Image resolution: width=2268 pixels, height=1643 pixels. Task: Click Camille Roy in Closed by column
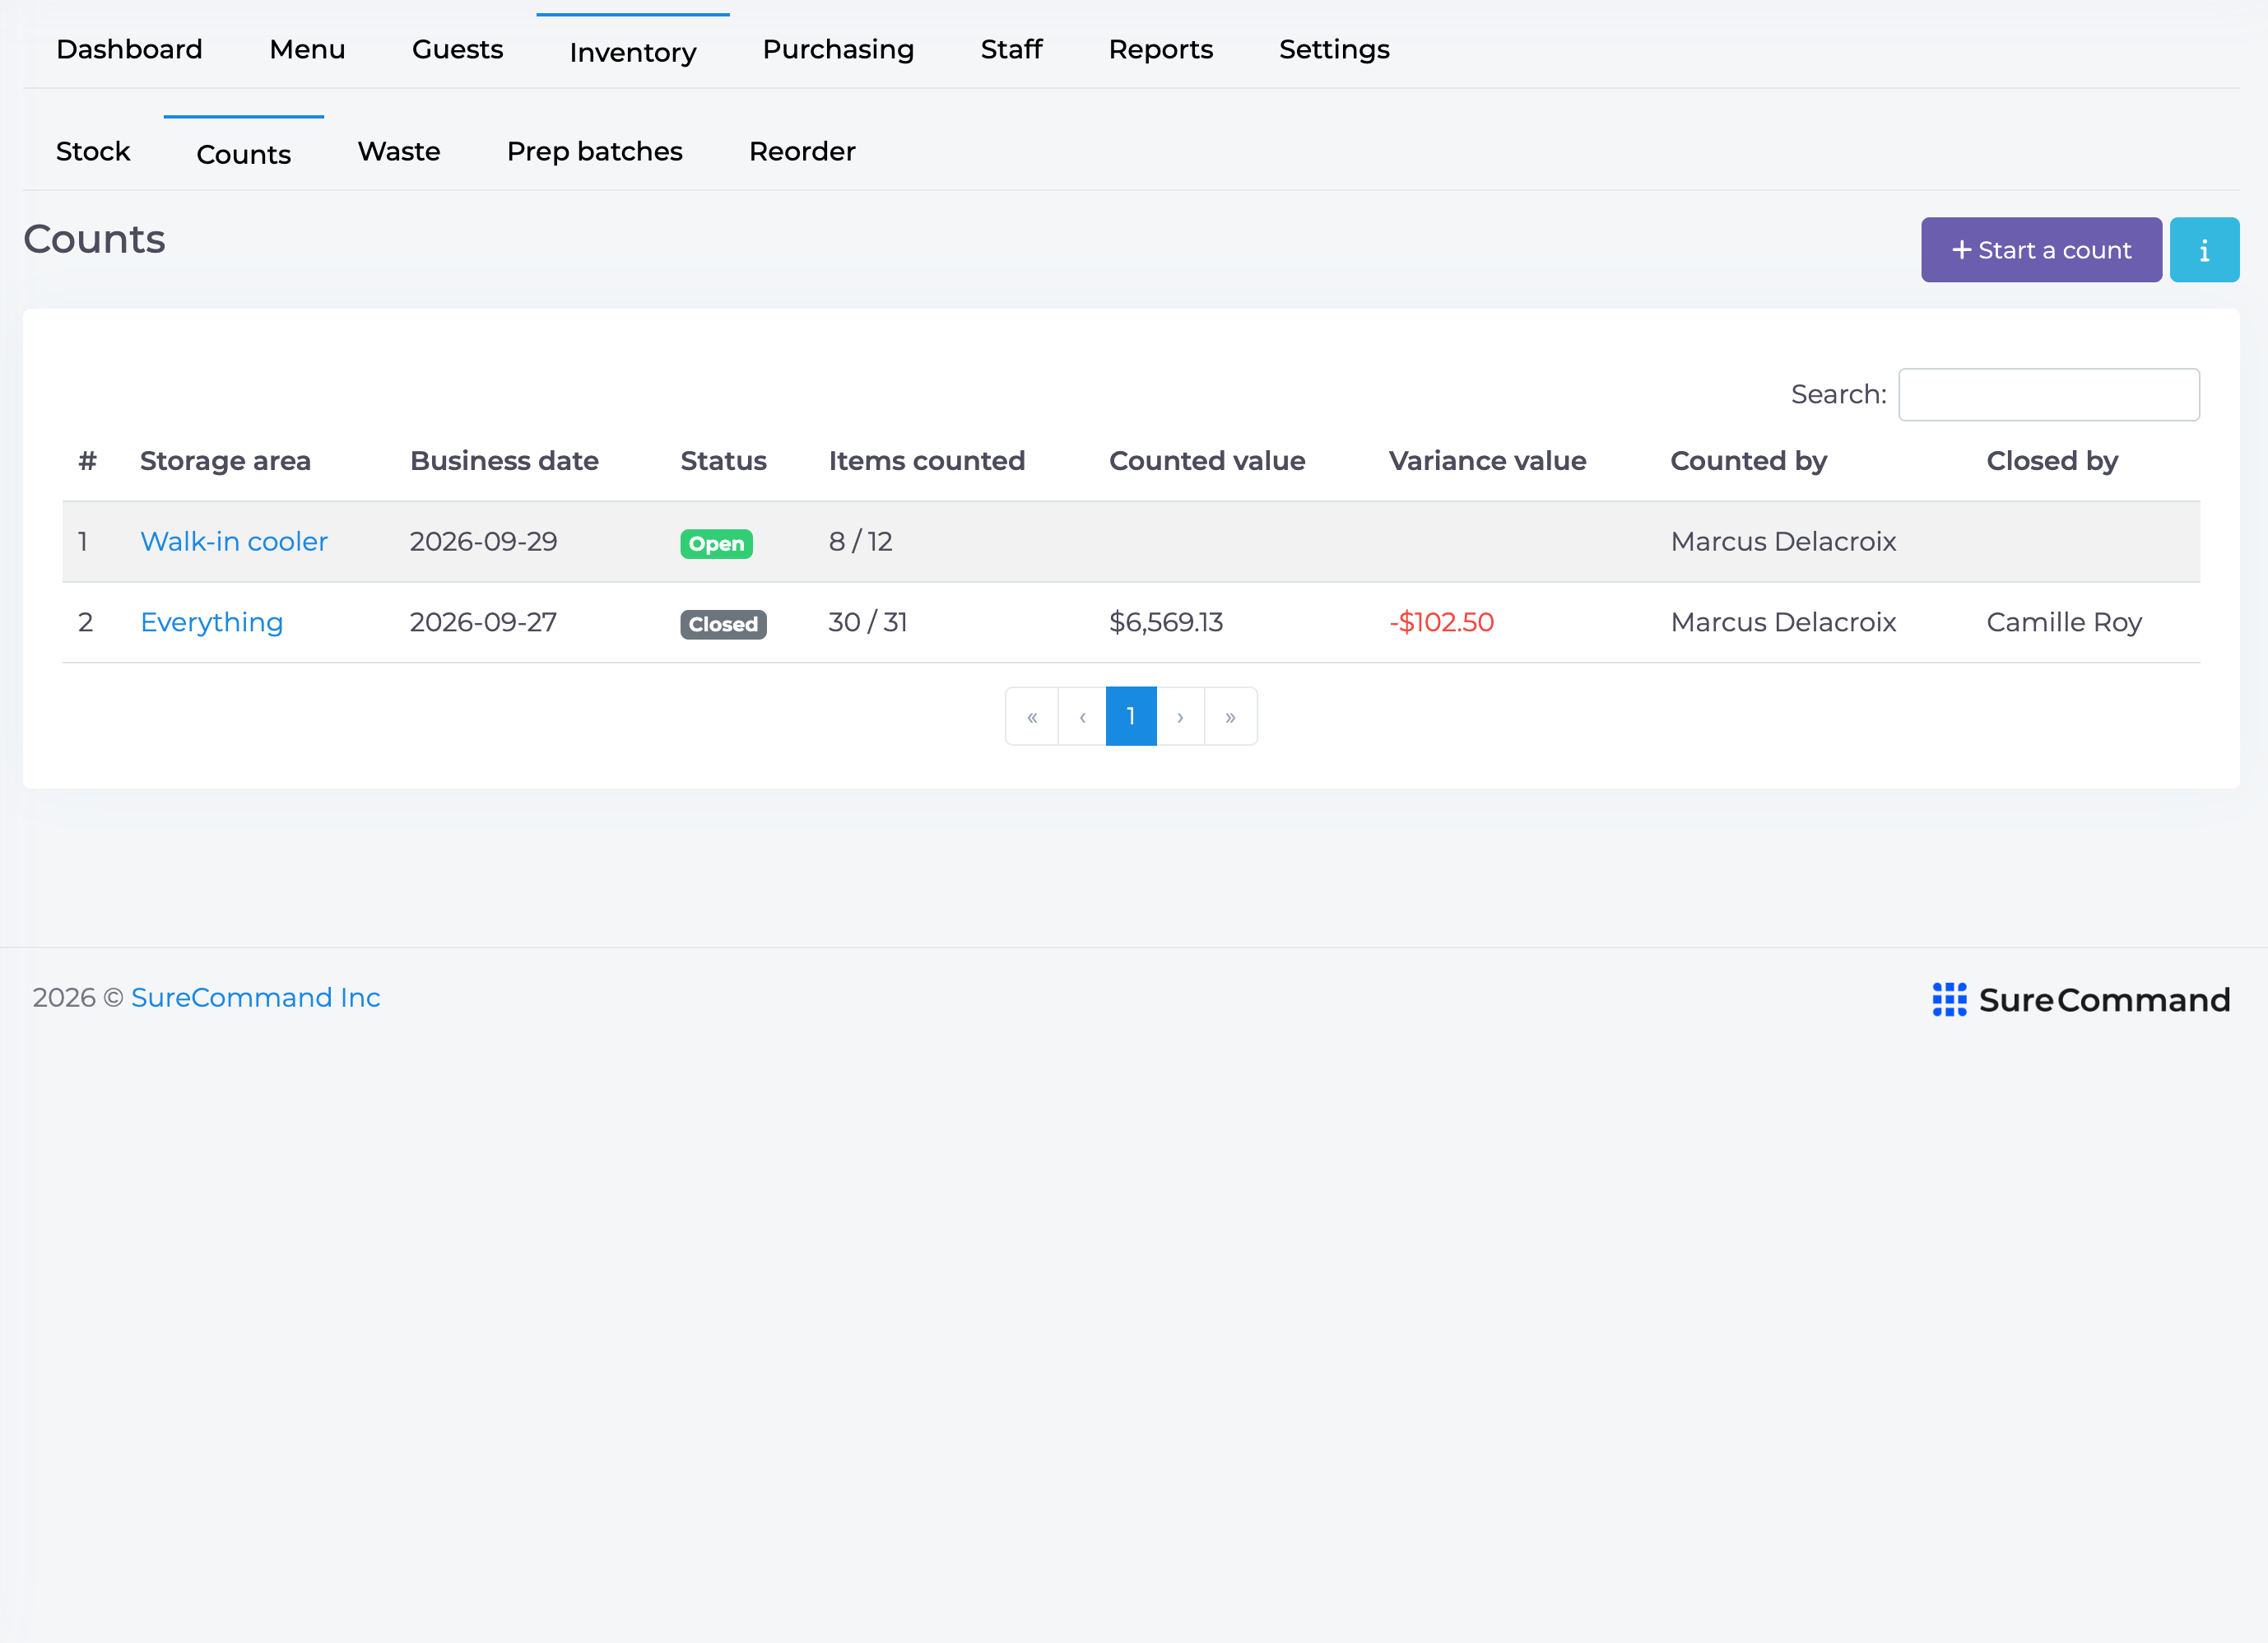[2064, 622]
